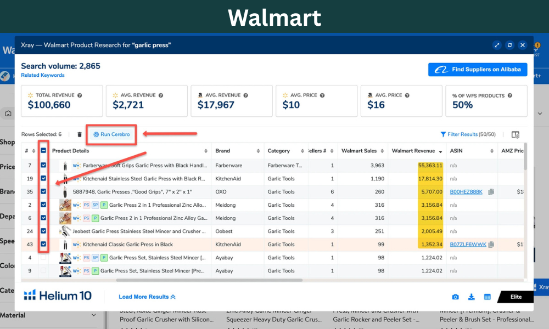The width and height of the screenshot is (549, 329).
Task: Click the horizontal table scrollbar
Action: pyautogui.click(x=209, y=280)
